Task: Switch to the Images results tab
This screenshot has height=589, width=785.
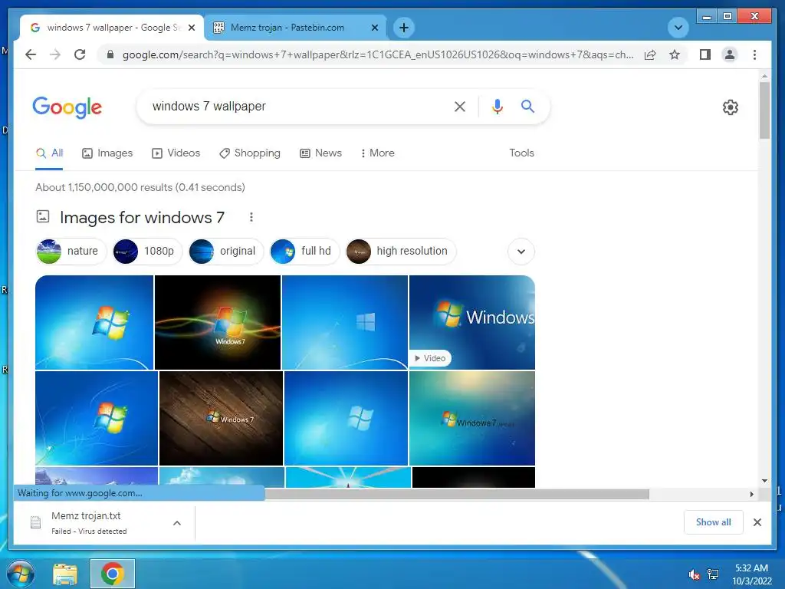Action: click(x=107, y=153)
